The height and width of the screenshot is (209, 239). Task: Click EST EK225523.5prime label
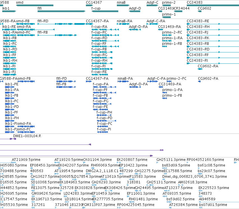(x=214, y=188)
